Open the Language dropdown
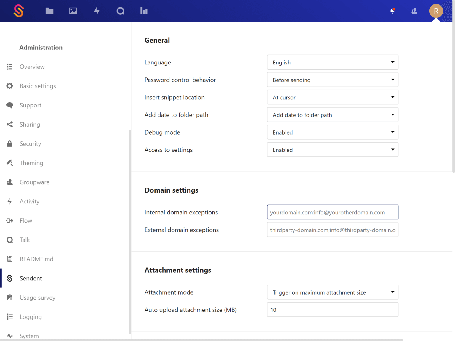Viewport: 455px width, 341px height. click(x=332, y=62)
